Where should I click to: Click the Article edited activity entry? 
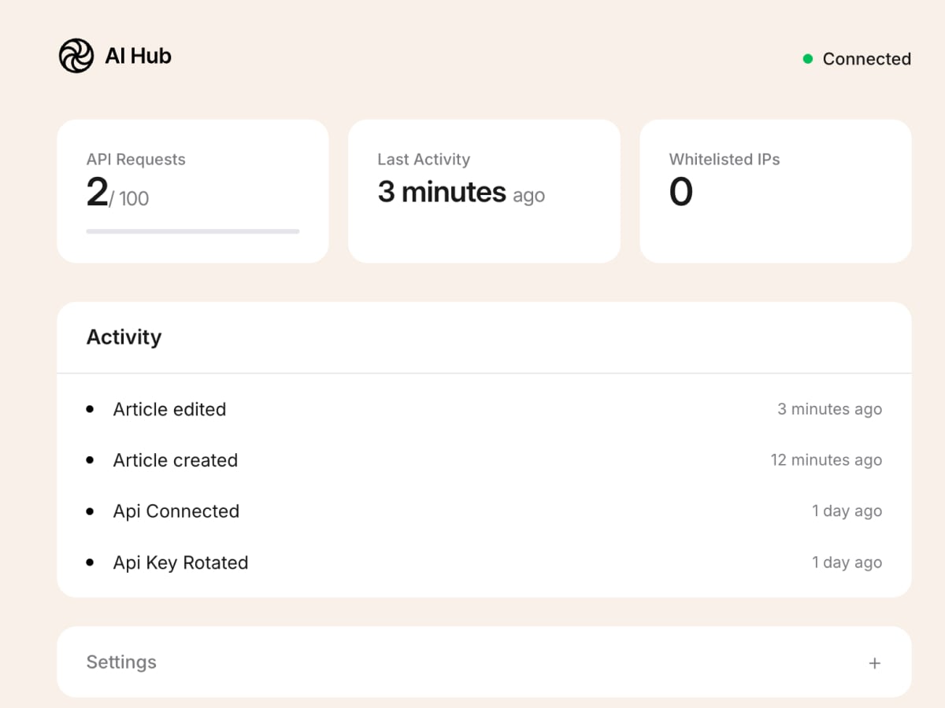point(169,409)
